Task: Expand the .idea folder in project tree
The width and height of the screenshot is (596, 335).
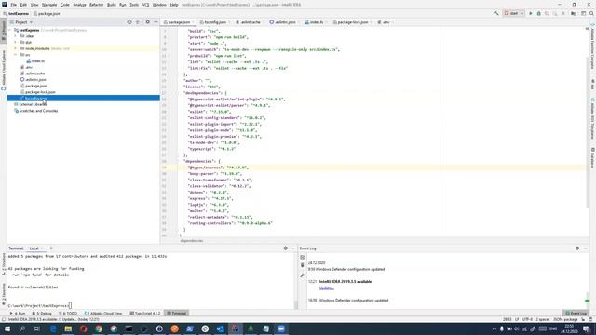Action: pyautogui.click(x=16, y=36)
